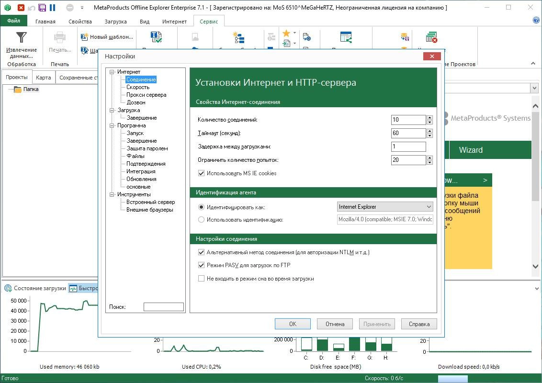This screenshot has height=383, width=542.
Task: Collapse the Загрузка tree node
Action: 112,110
